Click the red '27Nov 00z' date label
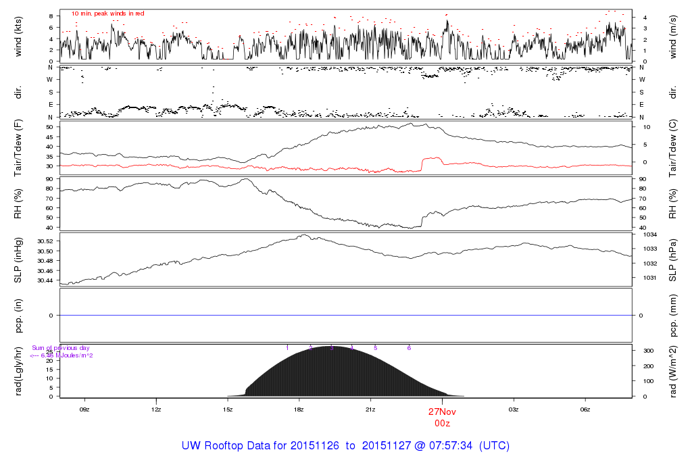692x473 pixels. [x=443, y=416]
